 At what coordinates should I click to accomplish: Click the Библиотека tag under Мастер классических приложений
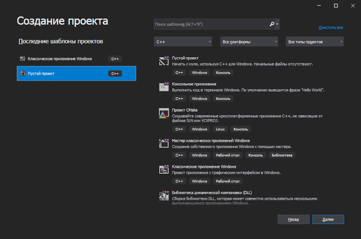pyautogui.click(x=282, y=155)
